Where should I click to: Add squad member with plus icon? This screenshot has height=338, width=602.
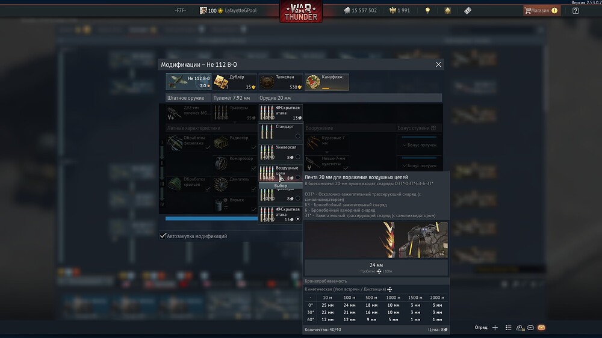coord(495,328)
